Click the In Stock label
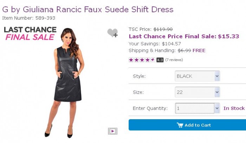Viewport: 246px width, 143px height. click(x=234, y=108)
